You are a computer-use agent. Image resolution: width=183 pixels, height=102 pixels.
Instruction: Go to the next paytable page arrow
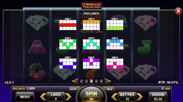coord(108,81)
